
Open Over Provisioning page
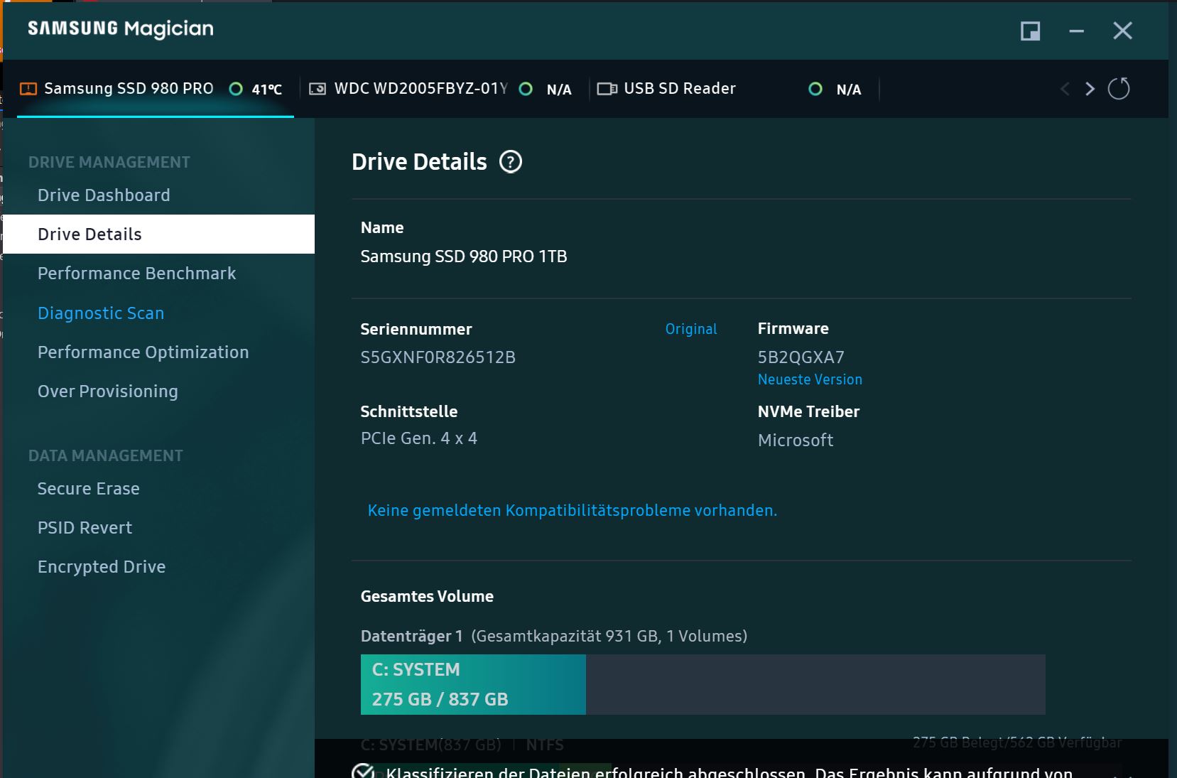(x=108, y=391)
